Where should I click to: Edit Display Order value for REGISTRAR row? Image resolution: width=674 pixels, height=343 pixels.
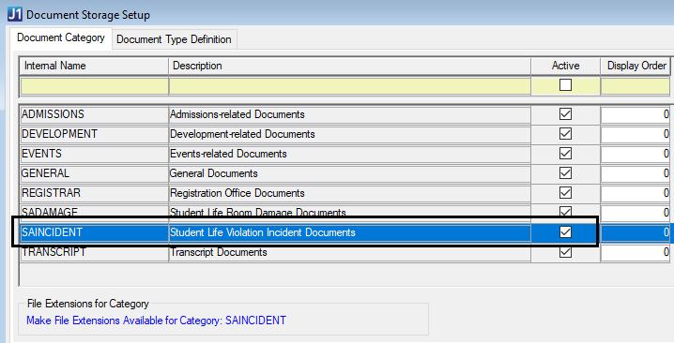tap(635, 194)
